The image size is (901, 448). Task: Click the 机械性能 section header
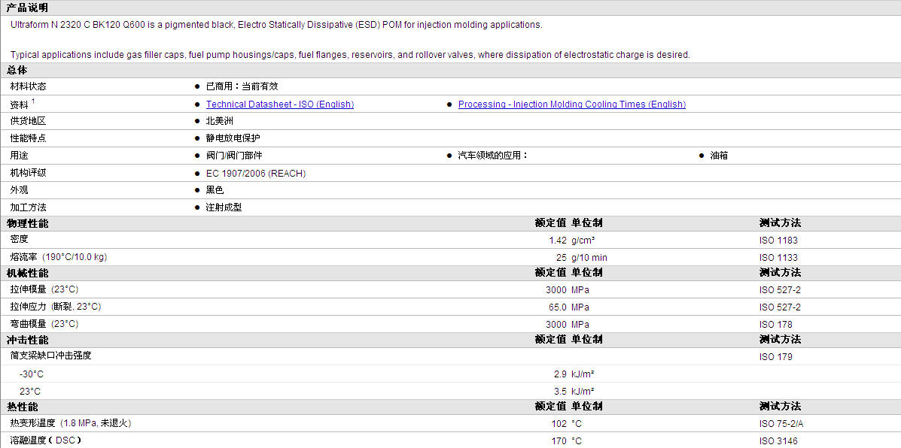point(27,272)
